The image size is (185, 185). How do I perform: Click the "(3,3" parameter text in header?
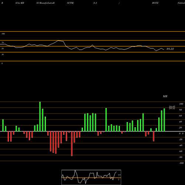pyautogui.click(x=95, y=3)
